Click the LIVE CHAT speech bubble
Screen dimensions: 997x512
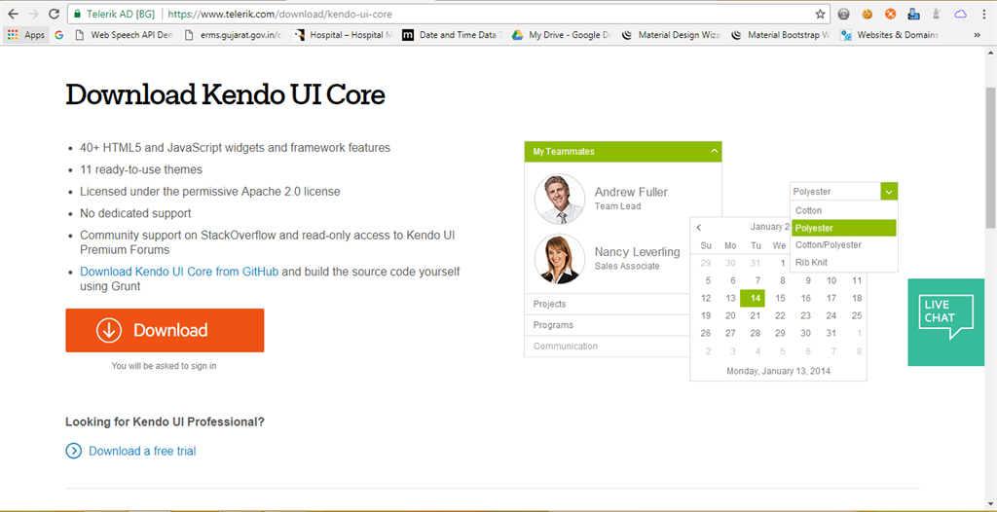click(x=946, y=317)
